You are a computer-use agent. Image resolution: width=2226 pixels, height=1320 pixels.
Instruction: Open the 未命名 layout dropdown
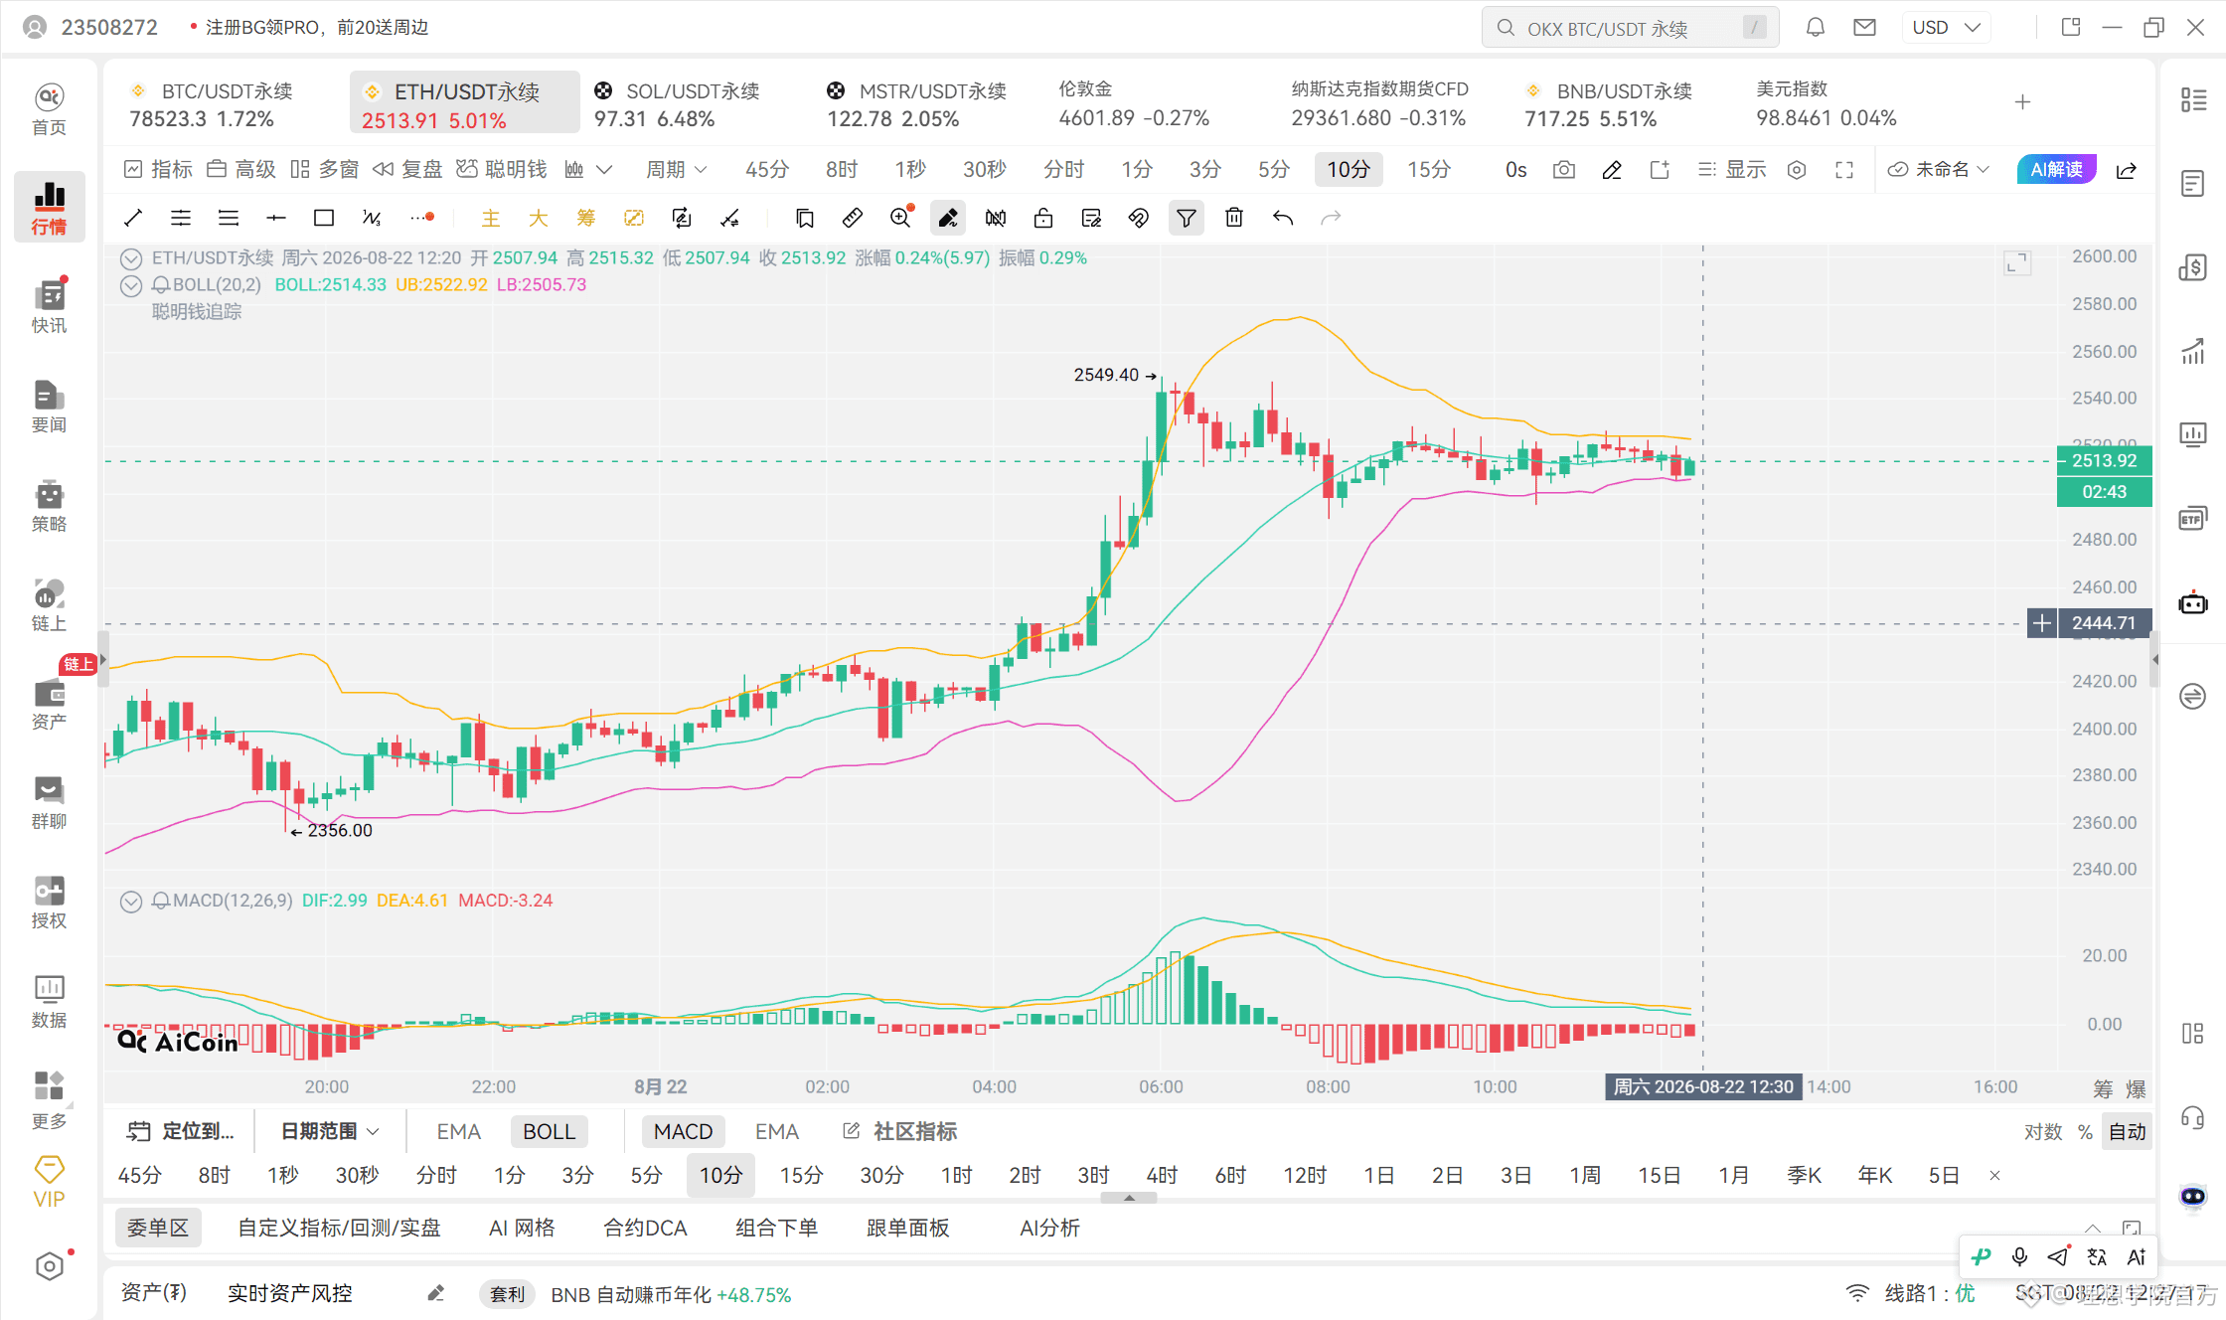[1939, 170]
